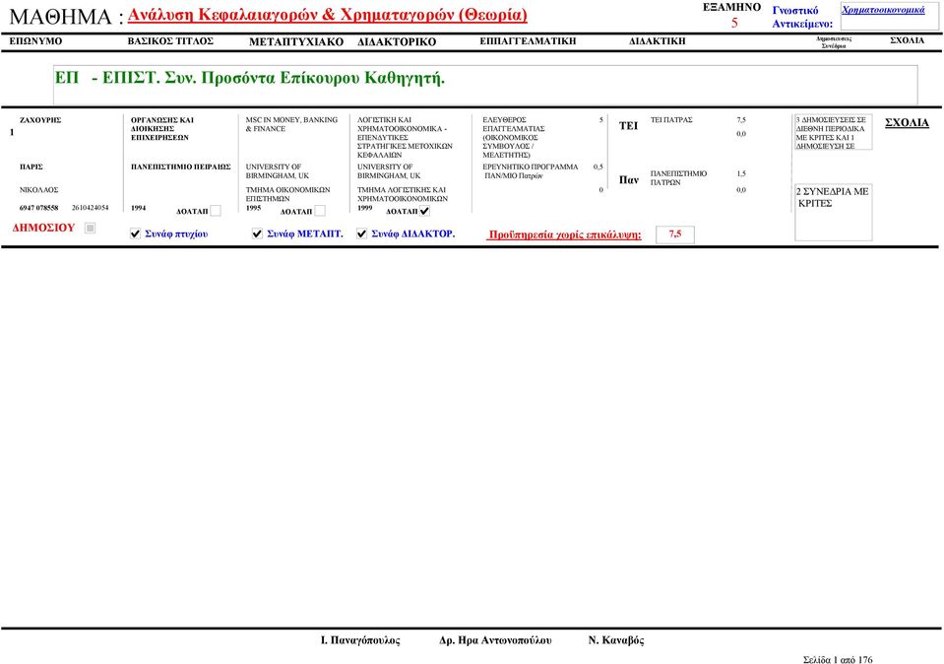Click the mobile number 6947 078558
944x664 pixels.
pos(39,208)
